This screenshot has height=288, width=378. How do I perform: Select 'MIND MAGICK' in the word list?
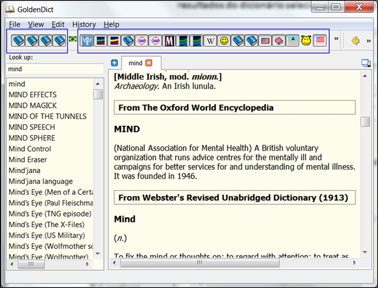pyautogui.click(x=33, y=106)
